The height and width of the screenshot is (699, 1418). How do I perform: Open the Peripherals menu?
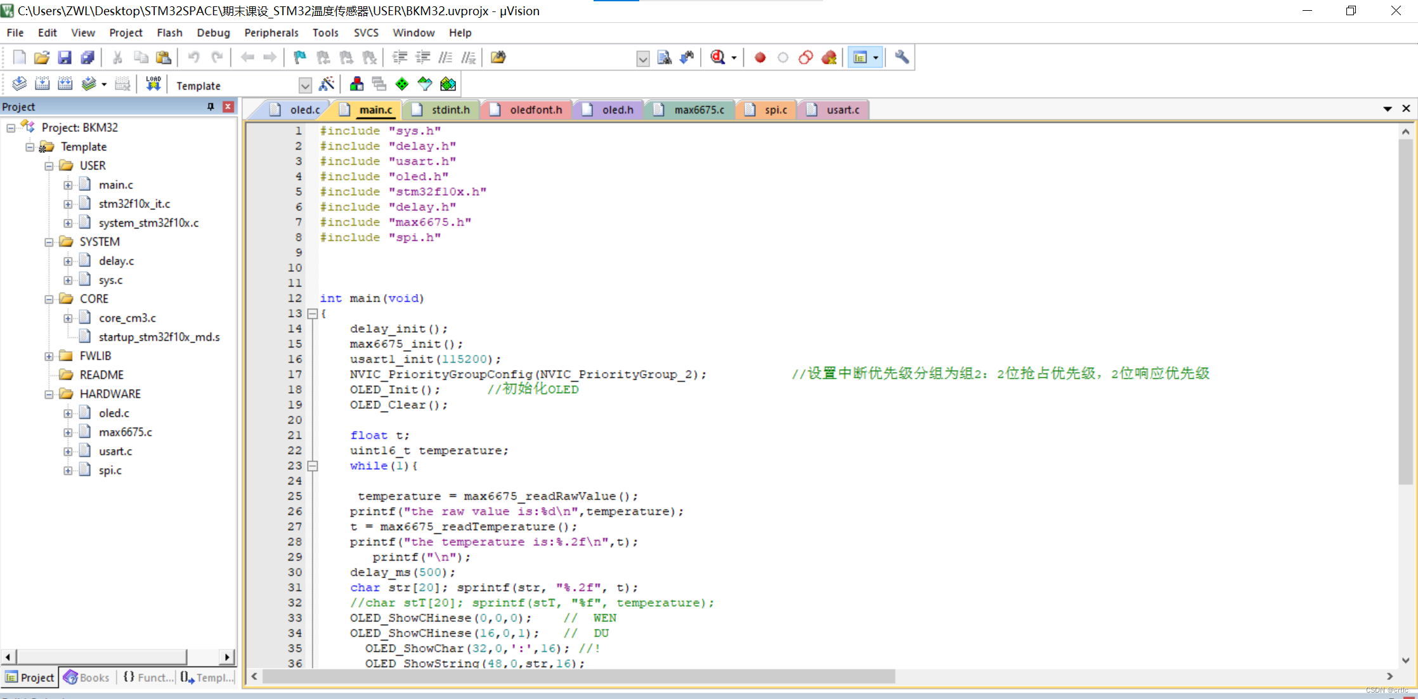coord(271,32)
